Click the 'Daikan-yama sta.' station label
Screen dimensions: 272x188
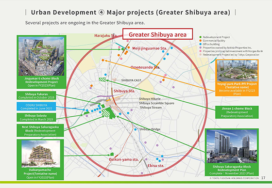click(124, 159)
